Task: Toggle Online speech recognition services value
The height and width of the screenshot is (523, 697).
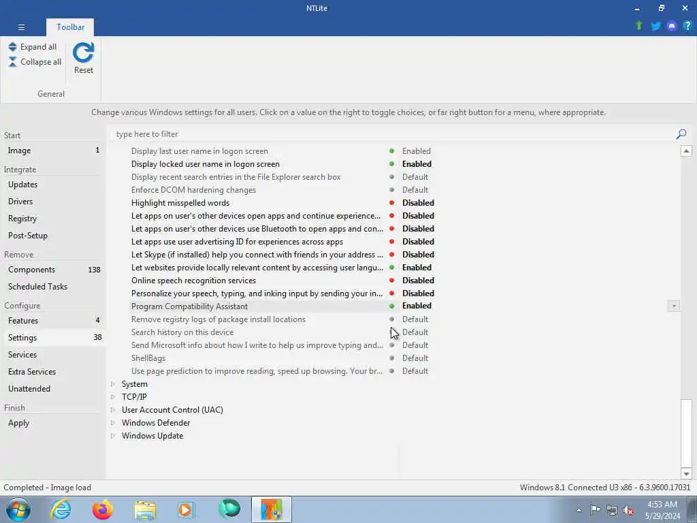Action: pyautogui.click(x=418, y=281)
